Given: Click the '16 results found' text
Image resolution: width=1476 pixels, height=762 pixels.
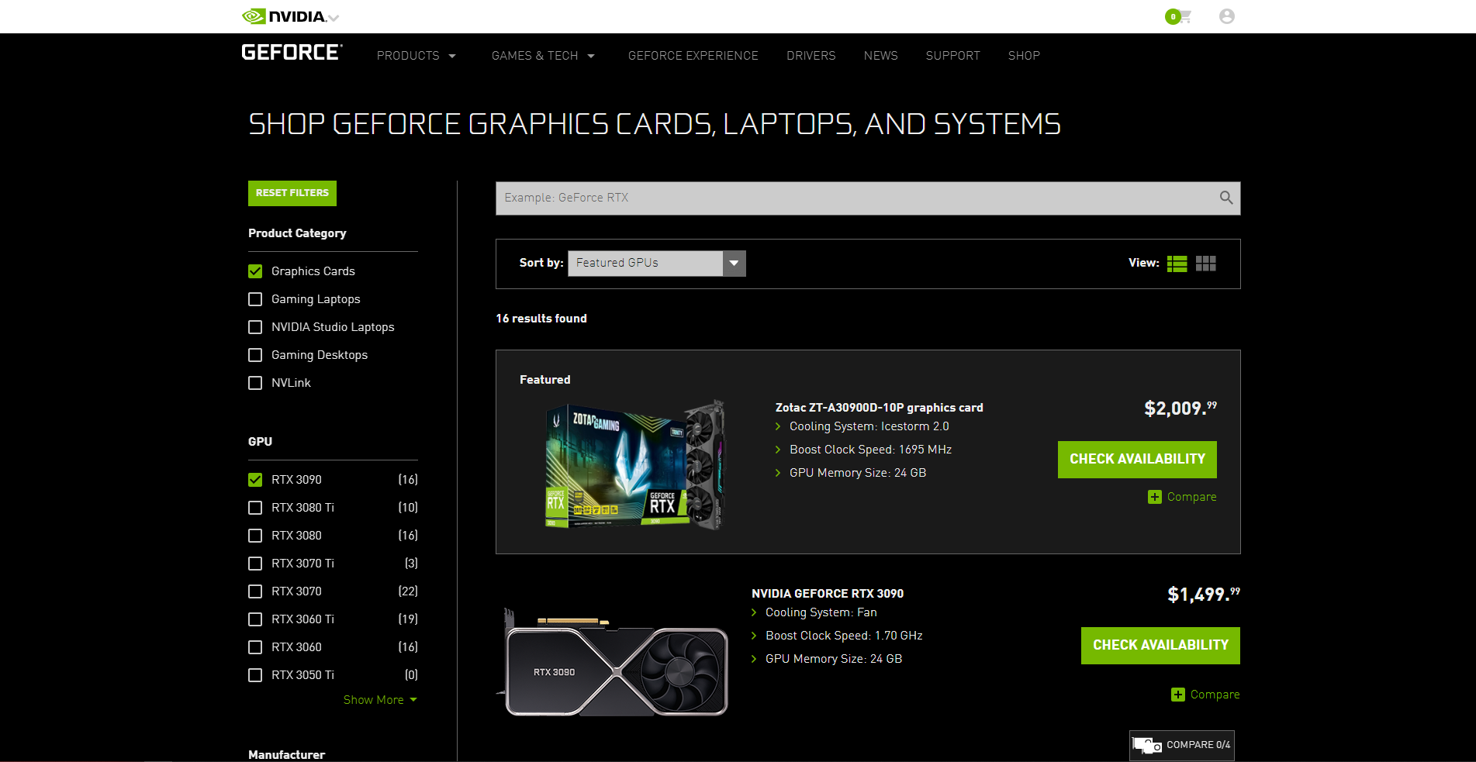Looking at the screenshot, I should (x=541, y=319).
